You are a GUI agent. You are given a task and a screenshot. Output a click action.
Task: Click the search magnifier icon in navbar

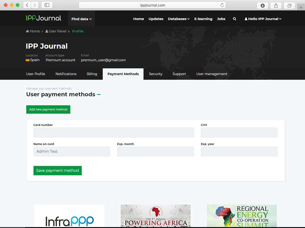pos(234,19)
